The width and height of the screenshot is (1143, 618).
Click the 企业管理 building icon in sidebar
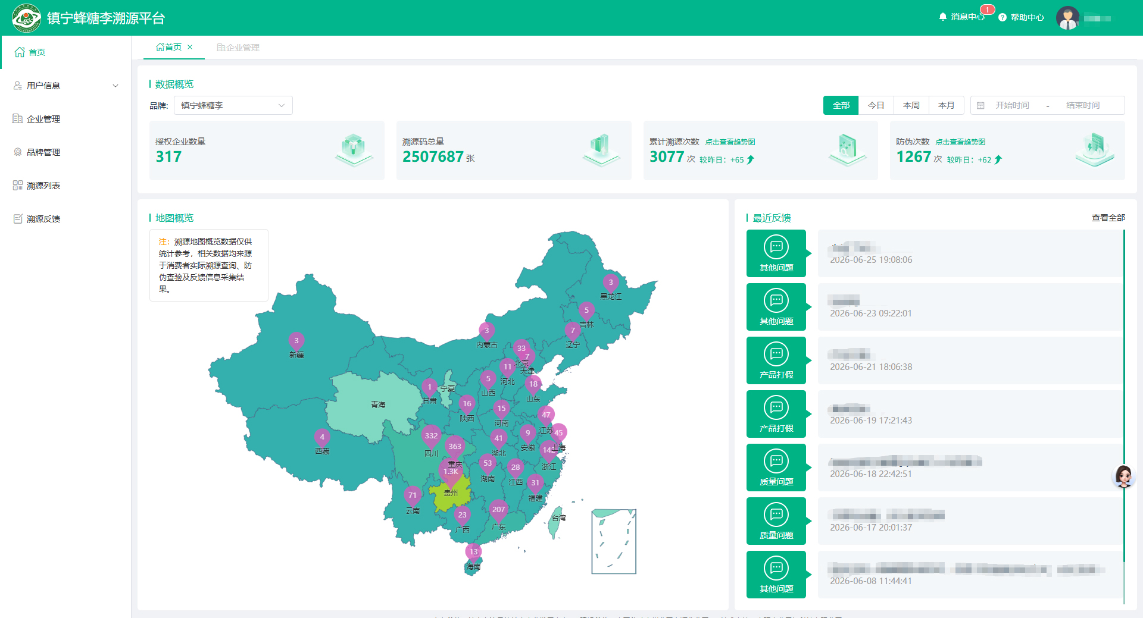18,119
